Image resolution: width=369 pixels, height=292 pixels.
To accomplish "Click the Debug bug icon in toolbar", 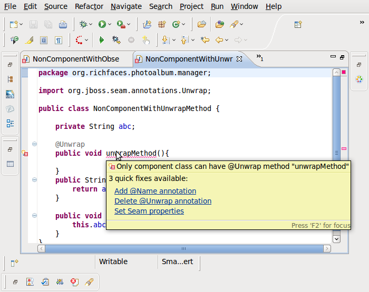I will pos(83,24).
